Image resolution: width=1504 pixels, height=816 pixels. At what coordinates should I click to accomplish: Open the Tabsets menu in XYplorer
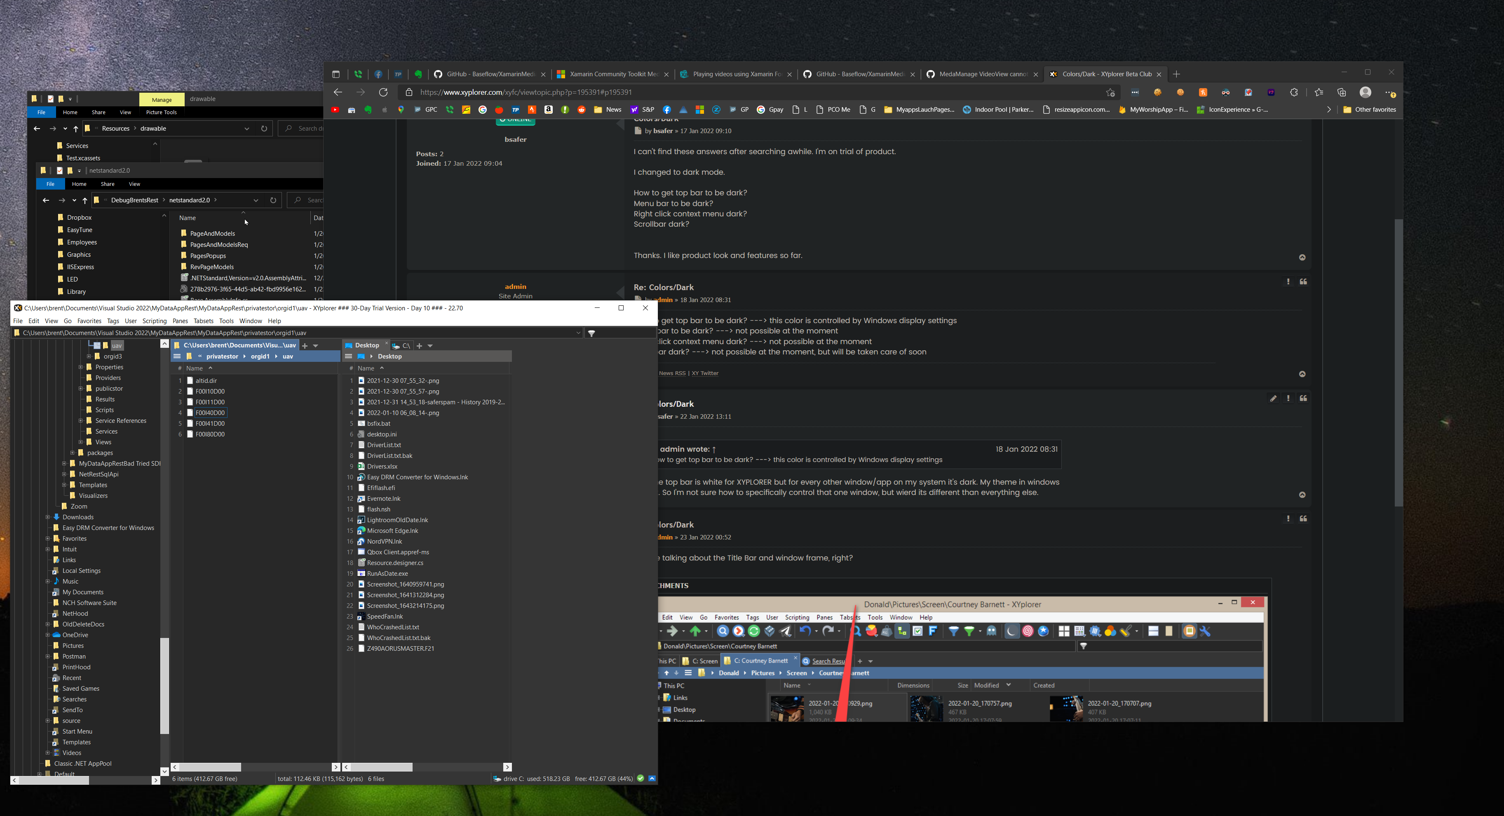(x=203, y=321)
